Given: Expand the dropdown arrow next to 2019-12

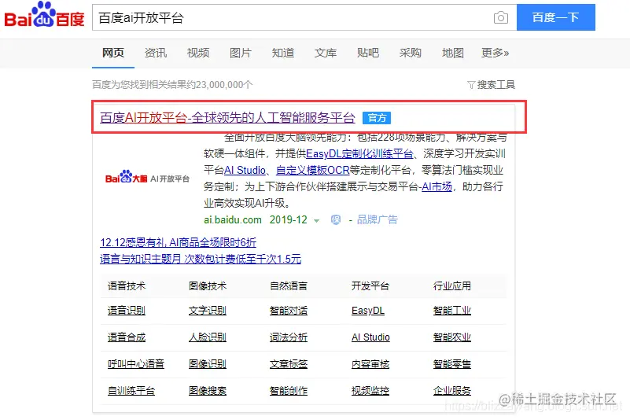Looking at the screenshot, I should click(317, 221).
